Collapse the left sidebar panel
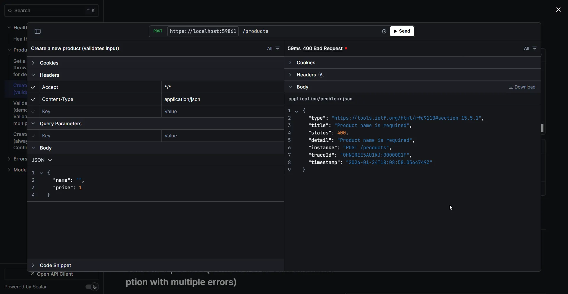Image resolution: width=568 pixels, height=294 pixels. tap(37, 31)
